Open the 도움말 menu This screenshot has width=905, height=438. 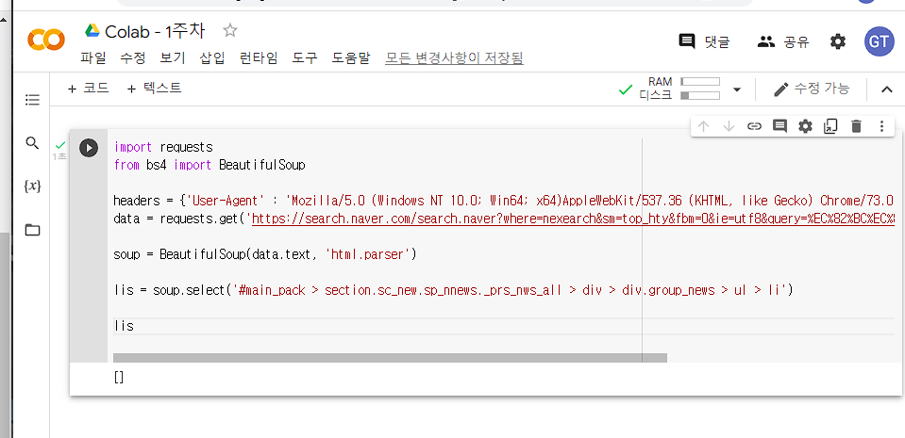351,58
